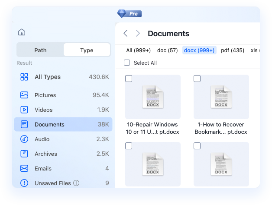
Task: Click the Pictures category icon
Action: (24, 95)
